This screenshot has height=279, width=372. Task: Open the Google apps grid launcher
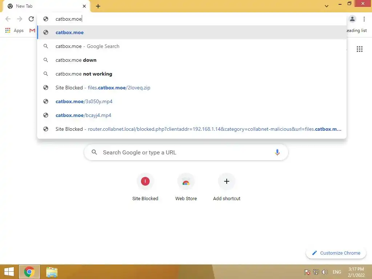[359, 49]
